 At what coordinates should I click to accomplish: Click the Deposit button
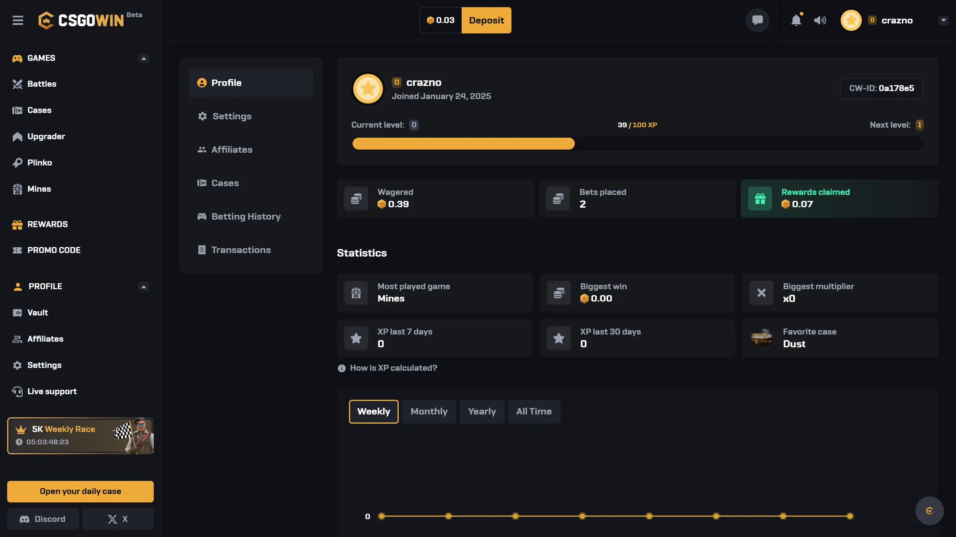point(486,20)
